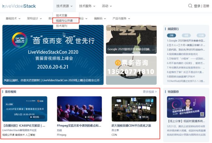Click LiveVideoStack音视频技术社区 author text

20,130
